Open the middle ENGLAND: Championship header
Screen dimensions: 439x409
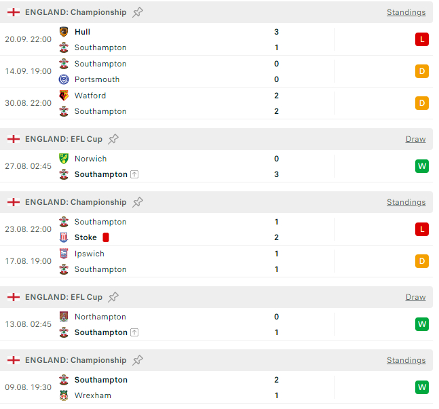[x=216, y=202]
